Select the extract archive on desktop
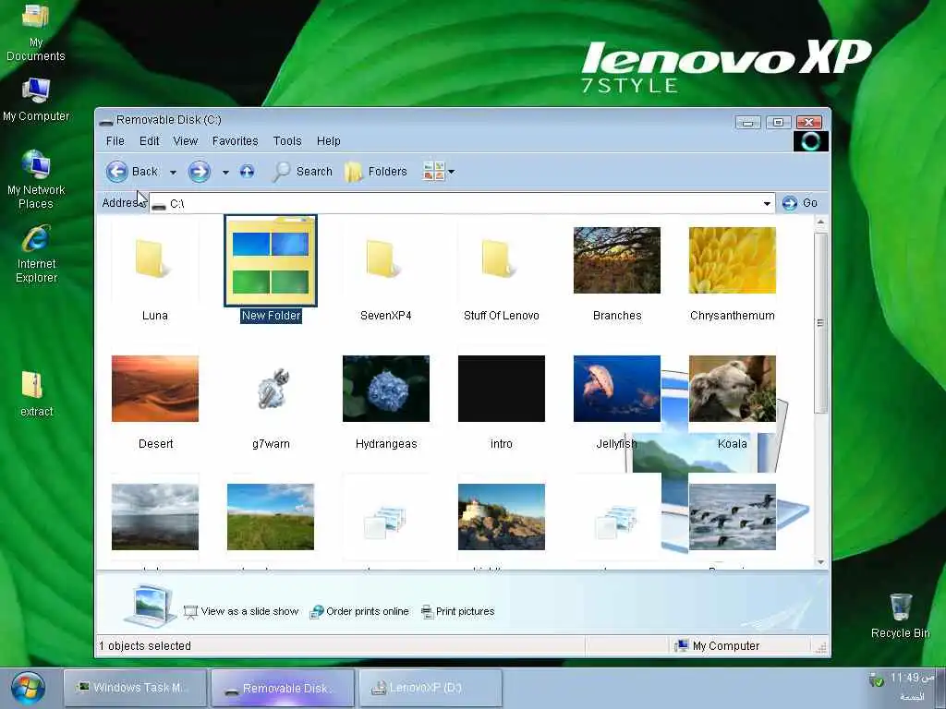This screenshot has height=709, width=946. click(36, 394)
